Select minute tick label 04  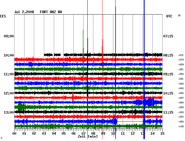tap(54, 134)
